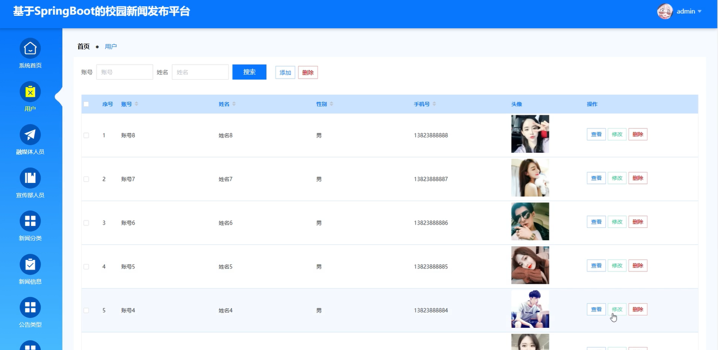Open avatar thumbnail of 账号7
The image size is (718, 350).
click(530, 177)
